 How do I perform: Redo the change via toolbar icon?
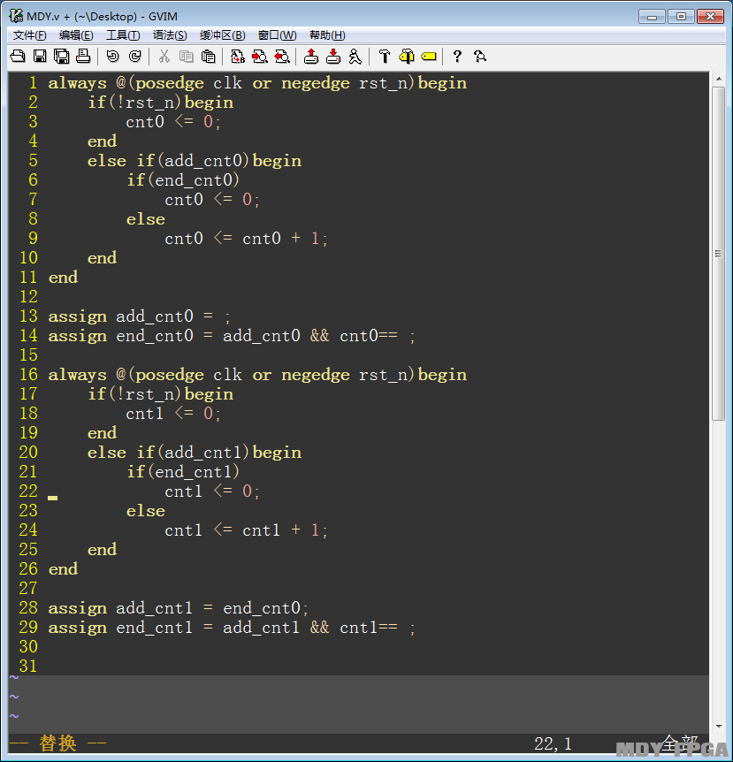(134, 57)
